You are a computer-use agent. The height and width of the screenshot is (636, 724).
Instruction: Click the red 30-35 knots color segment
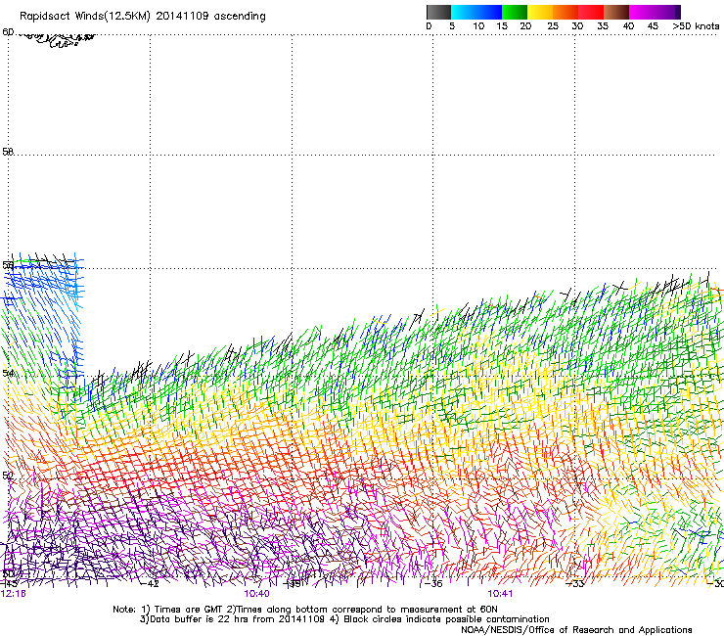point(591,12)
